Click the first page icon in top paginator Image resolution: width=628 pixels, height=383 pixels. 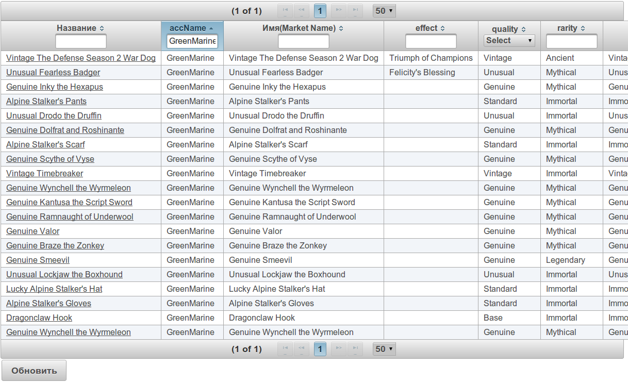(285, 11)
